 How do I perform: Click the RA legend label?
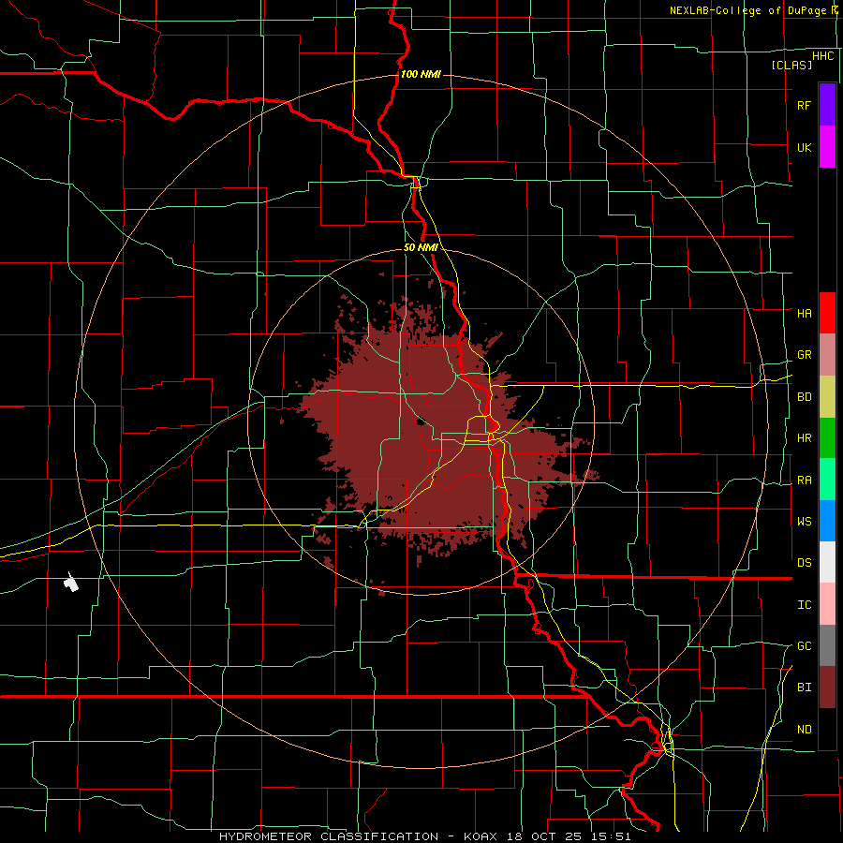[x=804, y=481]
